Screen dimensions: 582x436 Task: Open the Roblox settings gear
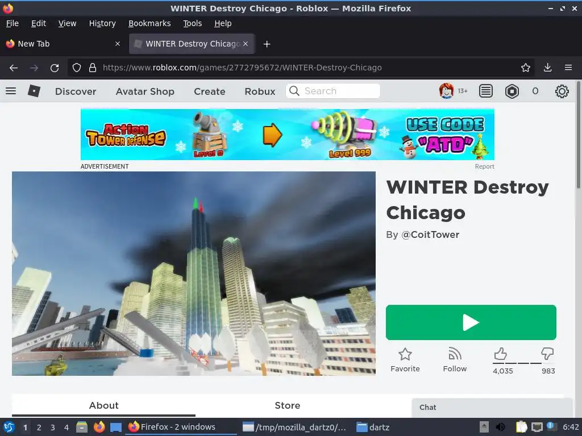tap(562, 91)
